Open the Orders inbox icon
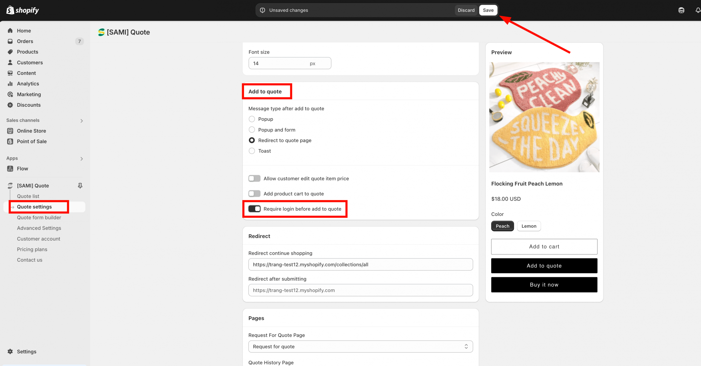The image size is (701, 366). coord(10,41)
